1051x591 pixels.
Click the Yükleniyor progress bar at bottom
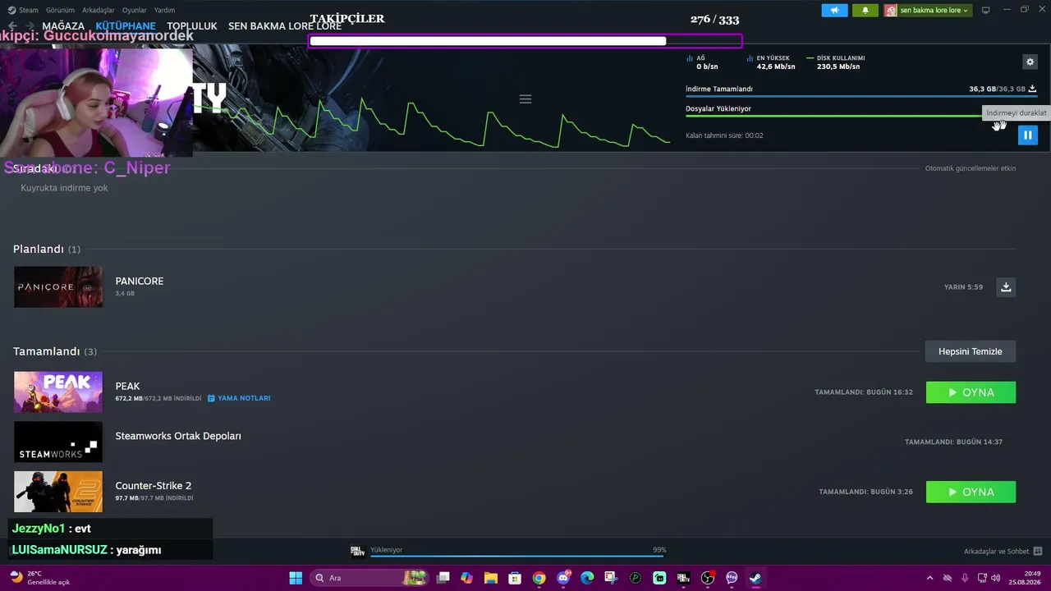[517, 556]
